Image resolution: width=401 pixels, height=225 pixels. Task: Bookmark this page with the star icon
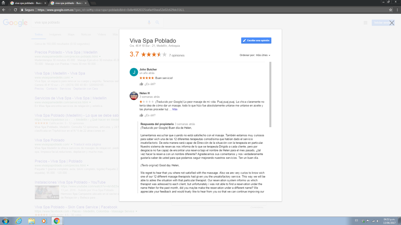390,10
